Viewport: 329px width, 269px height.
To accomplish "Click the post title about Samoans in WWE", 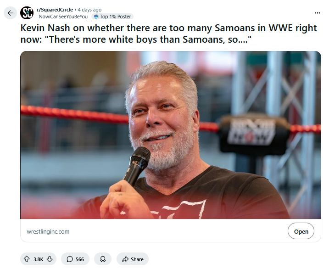I will 168,34.
